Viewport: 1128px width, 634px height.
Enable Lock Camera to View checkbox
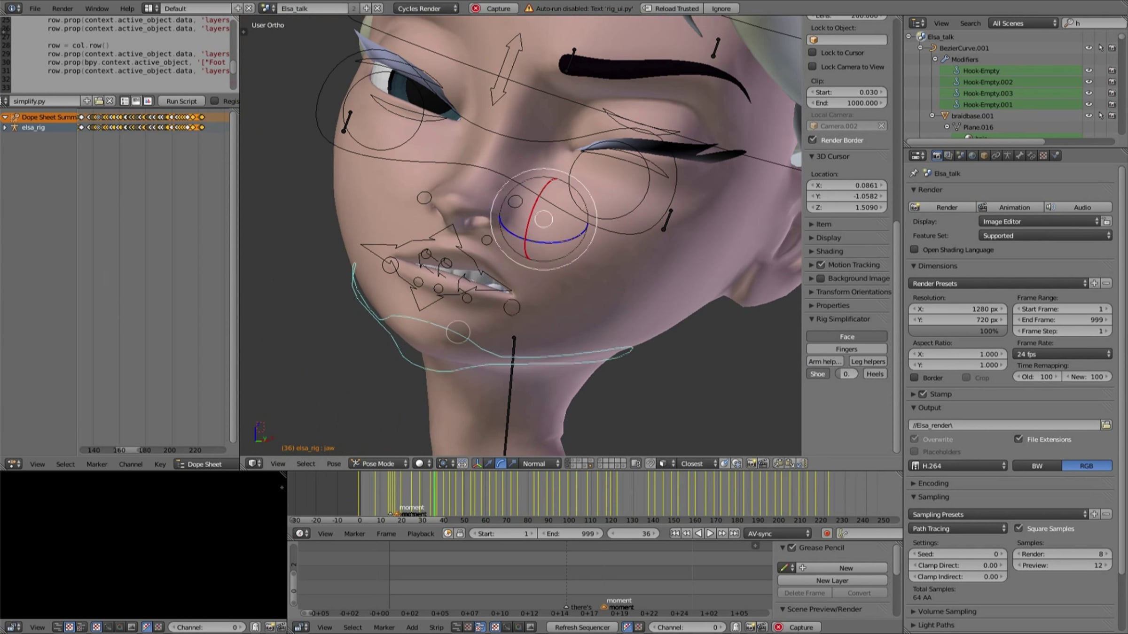pyautogui.click(x=812, y=67)
